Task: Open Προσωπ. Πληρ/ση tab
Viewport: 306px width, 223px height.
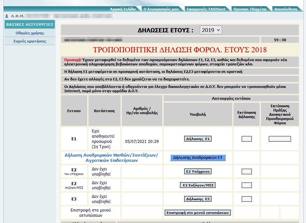Action: (250, 9)
